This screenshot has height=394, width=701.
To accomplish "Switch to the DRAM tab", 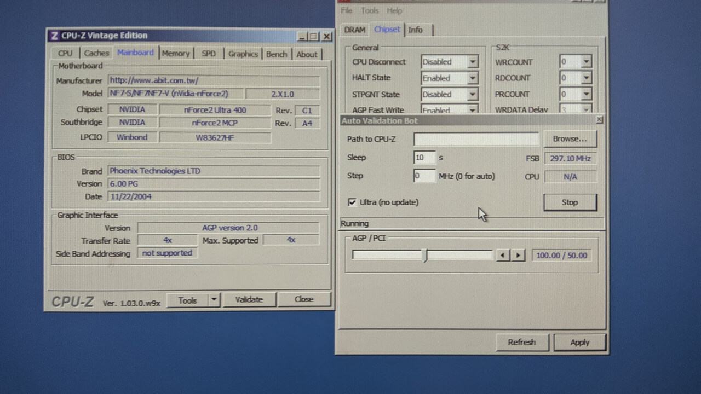I will click(355, 30).
